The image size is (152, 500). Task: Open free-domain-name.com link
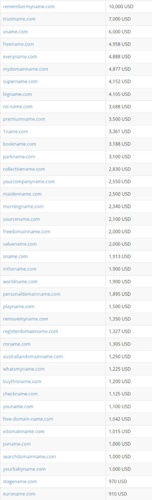tap(28, 419)
